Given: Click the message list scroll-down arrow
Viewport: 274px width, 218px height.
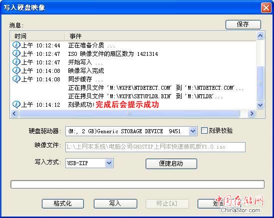Looking at the screenshot, I should [260, 105].
